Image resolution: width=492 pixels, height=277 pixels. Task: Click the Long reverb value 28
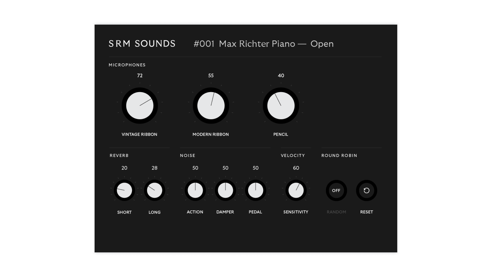tap(155, 168)
